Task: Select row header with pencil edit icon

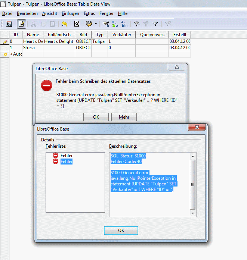Action: 4,41
